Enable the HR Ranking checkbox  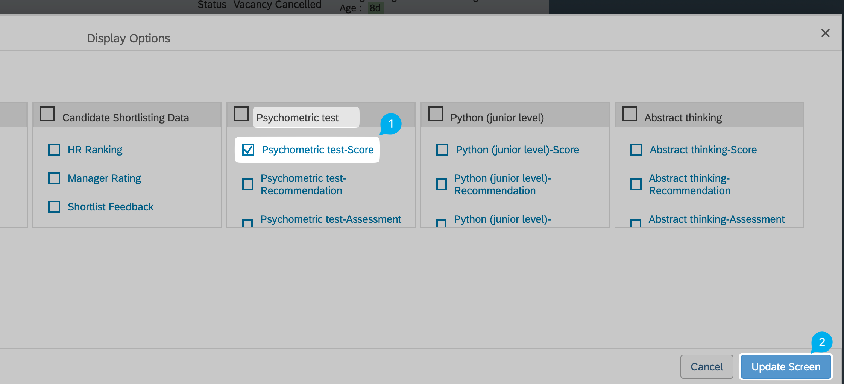pyautogui.click(x=54, y=150)
